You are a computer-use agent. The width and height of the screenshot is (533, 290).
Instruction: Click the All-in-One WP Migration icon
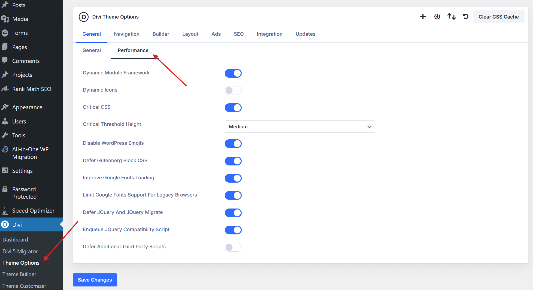pyautogui.click(x=5, y=149)
